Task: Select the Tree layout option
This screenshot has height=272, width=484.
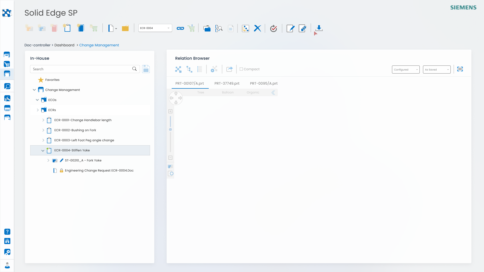Action: point(201,92)
